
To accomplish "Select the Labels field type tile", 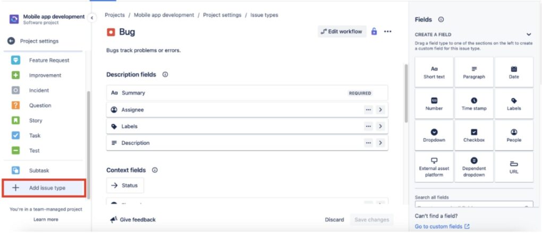I will (514, 104).
